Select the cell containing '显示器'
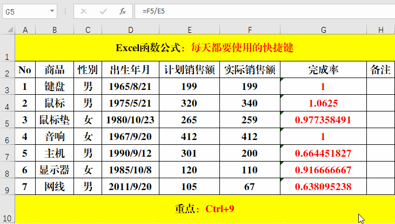Viewport: 395px width, 224px height. click(x=55, y=170)
